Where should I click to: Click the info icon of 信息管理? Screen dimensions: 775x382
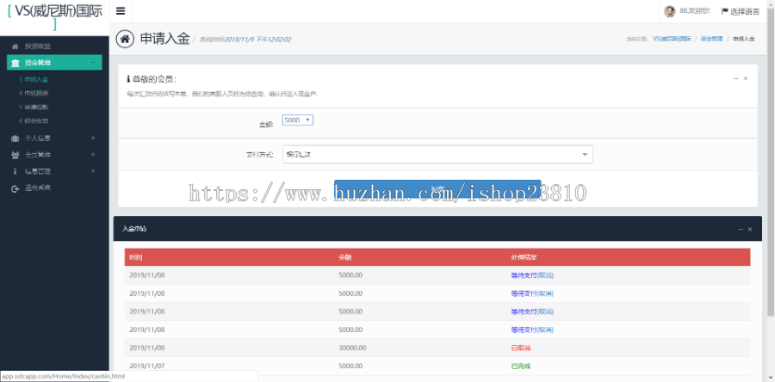[15, 171]
